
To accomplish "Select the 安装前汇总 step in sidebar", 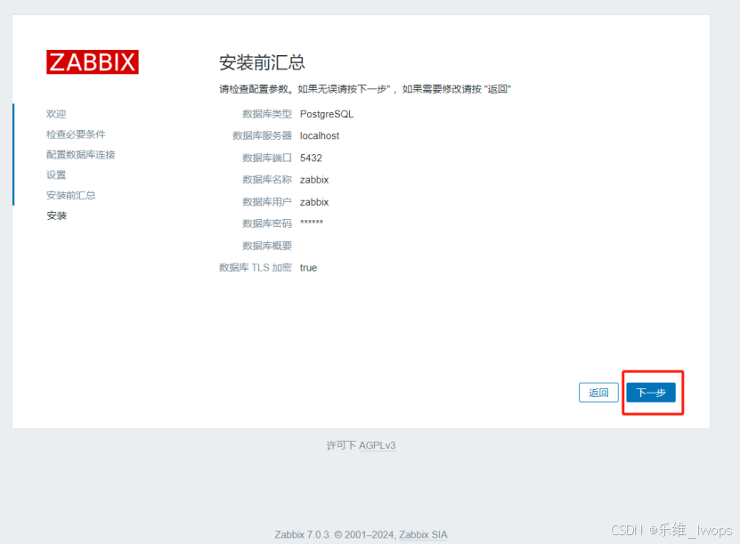I will (70, 195).
